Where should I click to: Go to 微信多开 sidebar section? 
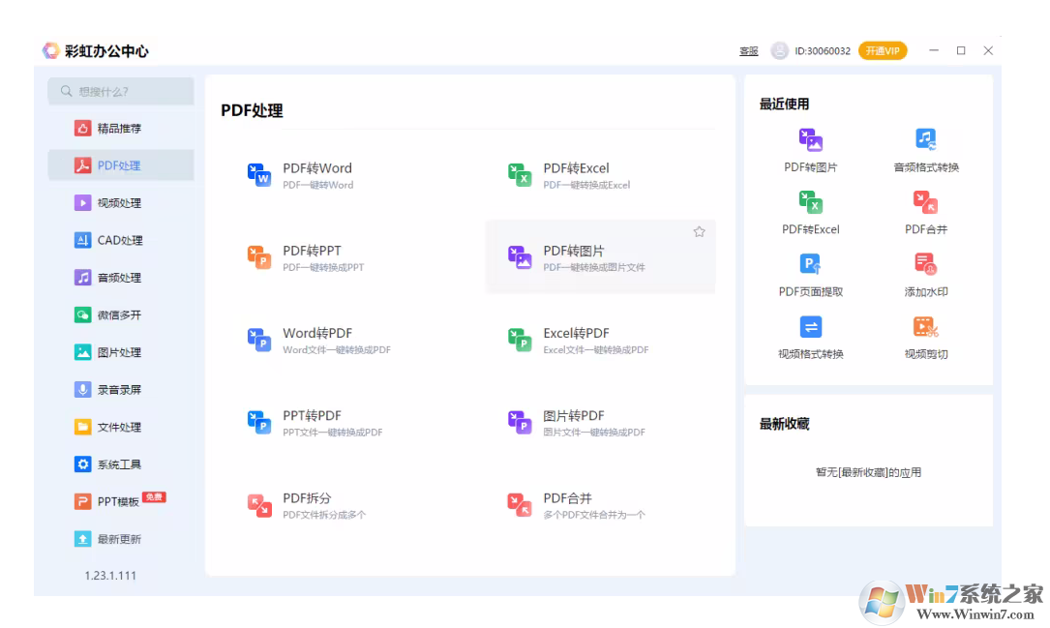coord(120,314)
